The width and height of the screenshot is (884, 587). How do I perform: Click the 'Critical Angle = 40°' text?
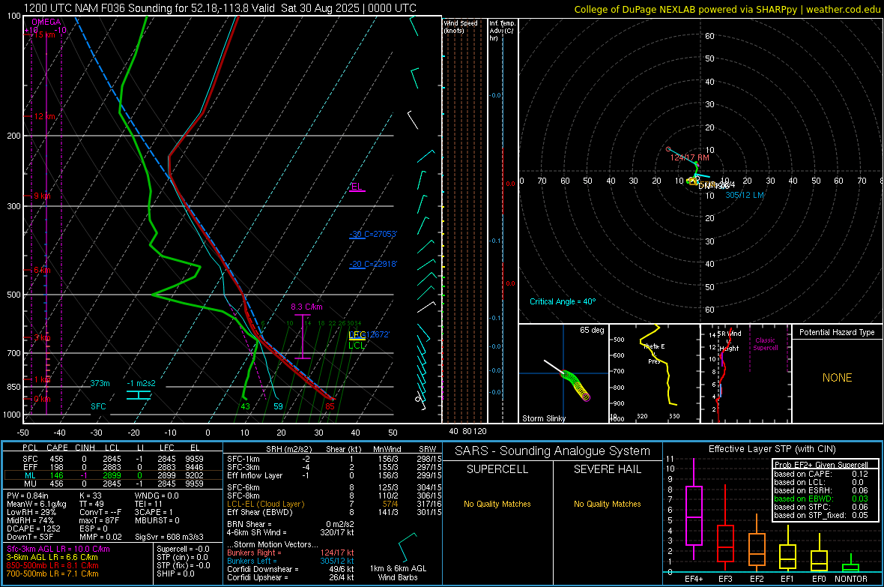tap(562, 301)
